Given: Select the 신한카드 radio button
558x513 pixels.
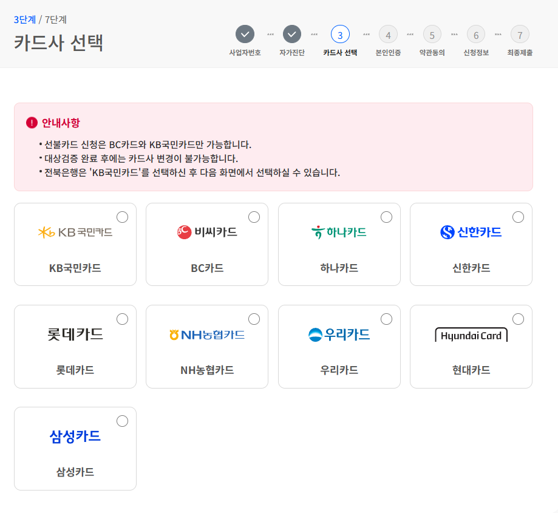Looking at the screenshot, I should click(x=518, y=217).
